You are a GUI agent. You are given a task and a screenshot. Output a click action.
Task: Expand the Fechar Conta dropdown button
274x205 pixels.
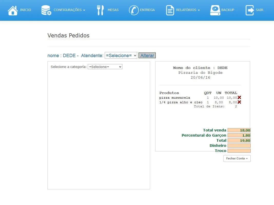[x=237, y=158]
